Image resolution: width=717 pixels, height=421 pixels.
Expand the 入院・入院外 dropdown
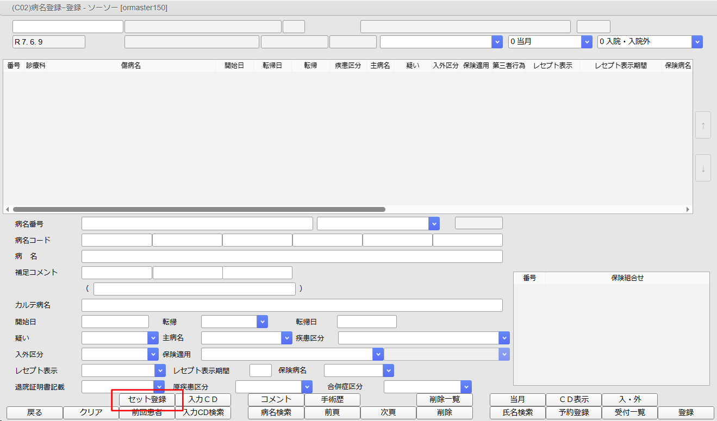[x=696, y=42]
